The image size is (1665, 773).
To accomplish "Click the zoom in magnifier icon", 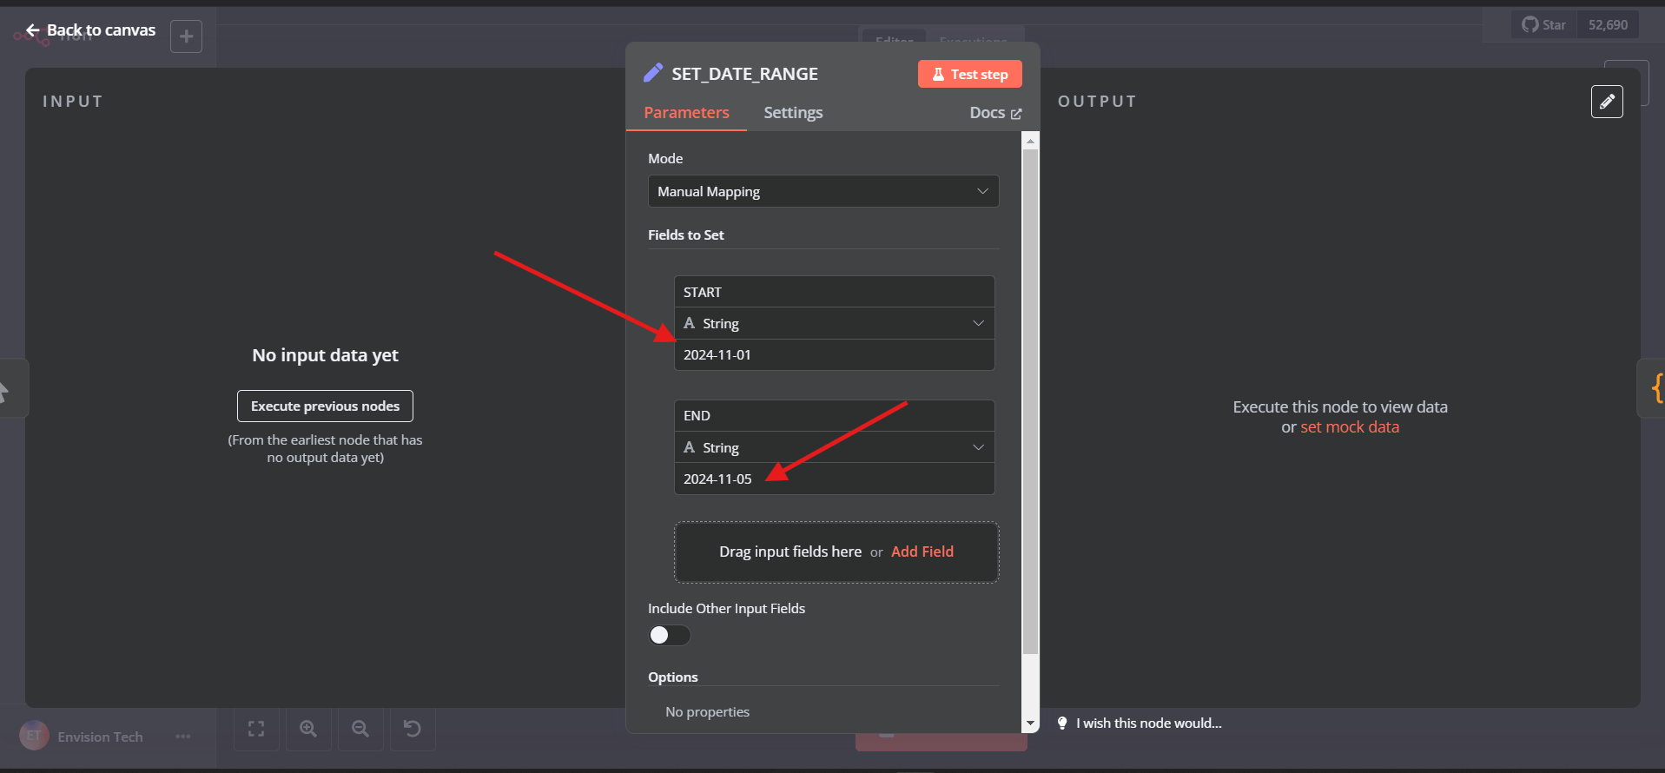I will tap(308, 729).
